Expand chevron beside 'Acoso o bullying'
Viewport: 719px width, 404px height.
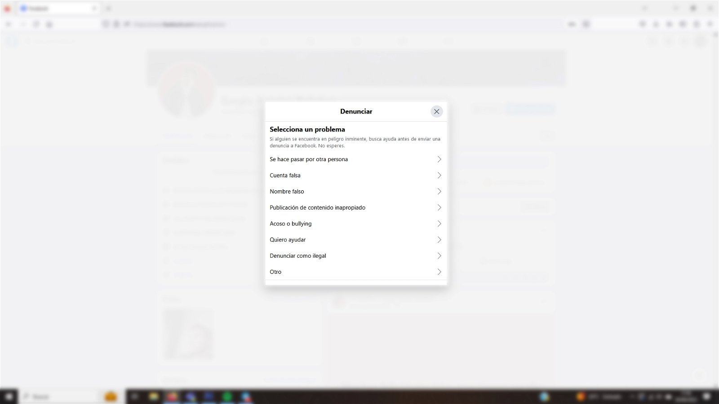439,224
